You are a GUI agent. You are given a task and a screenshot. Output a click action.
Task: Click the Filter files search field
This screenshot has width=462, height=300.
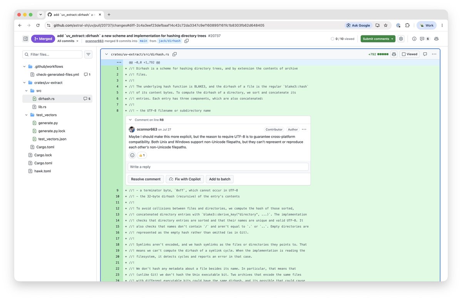pyautogui.click(x=52, y=55)
